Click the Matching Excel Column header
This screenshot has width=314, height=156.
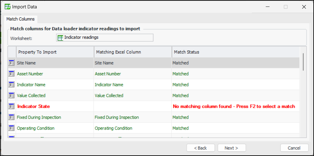133,52
